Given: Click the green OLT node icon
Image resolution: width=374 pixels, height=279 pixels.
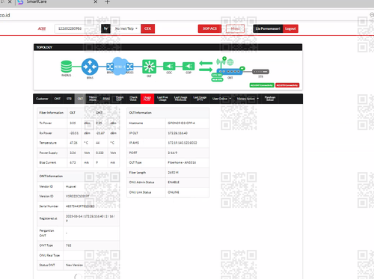Looking at the screenshot, I should [149, 67].
